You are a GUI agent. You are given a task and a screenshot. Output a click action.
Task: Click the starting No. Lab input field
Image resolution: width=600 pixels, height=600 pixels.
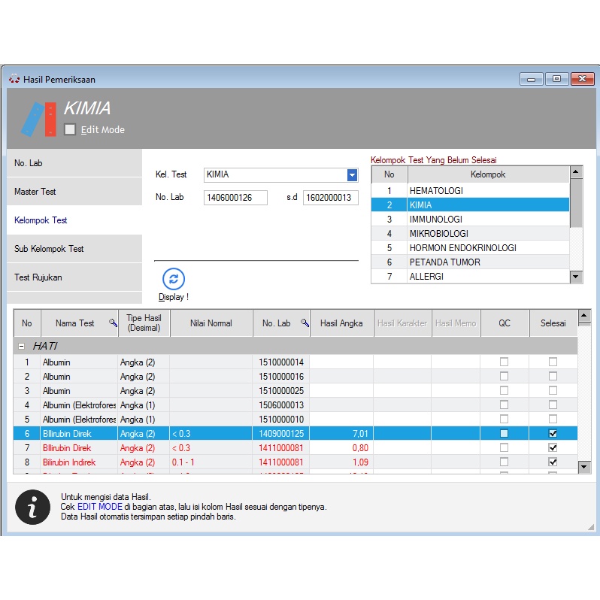coord(235,198)
